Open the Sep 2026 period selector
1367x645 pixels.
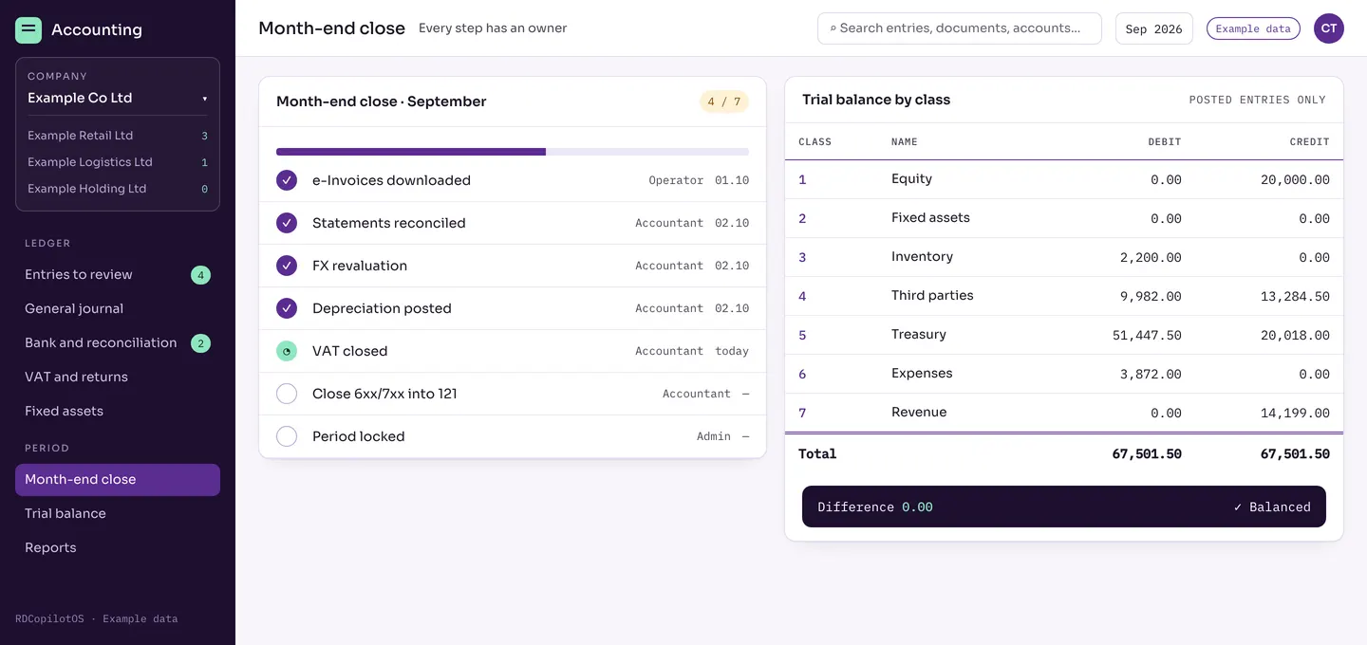click(1153, 28)
